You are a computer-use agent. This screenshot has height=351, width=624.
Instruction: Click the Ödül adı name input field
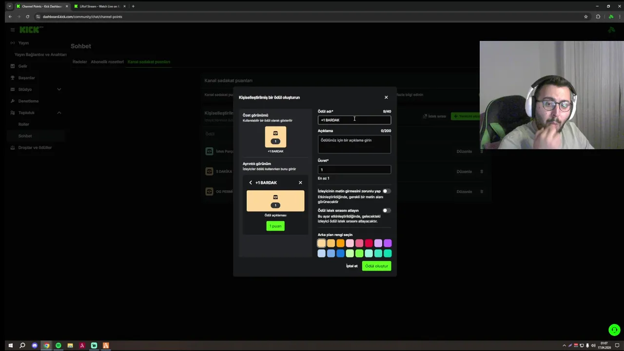click(x=354, y=120)
